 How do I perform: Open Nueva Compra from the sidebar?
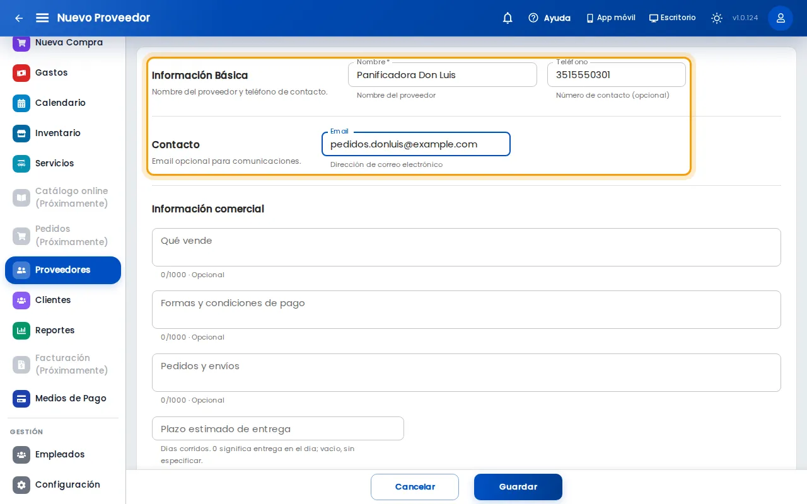(x=63, y=42)
